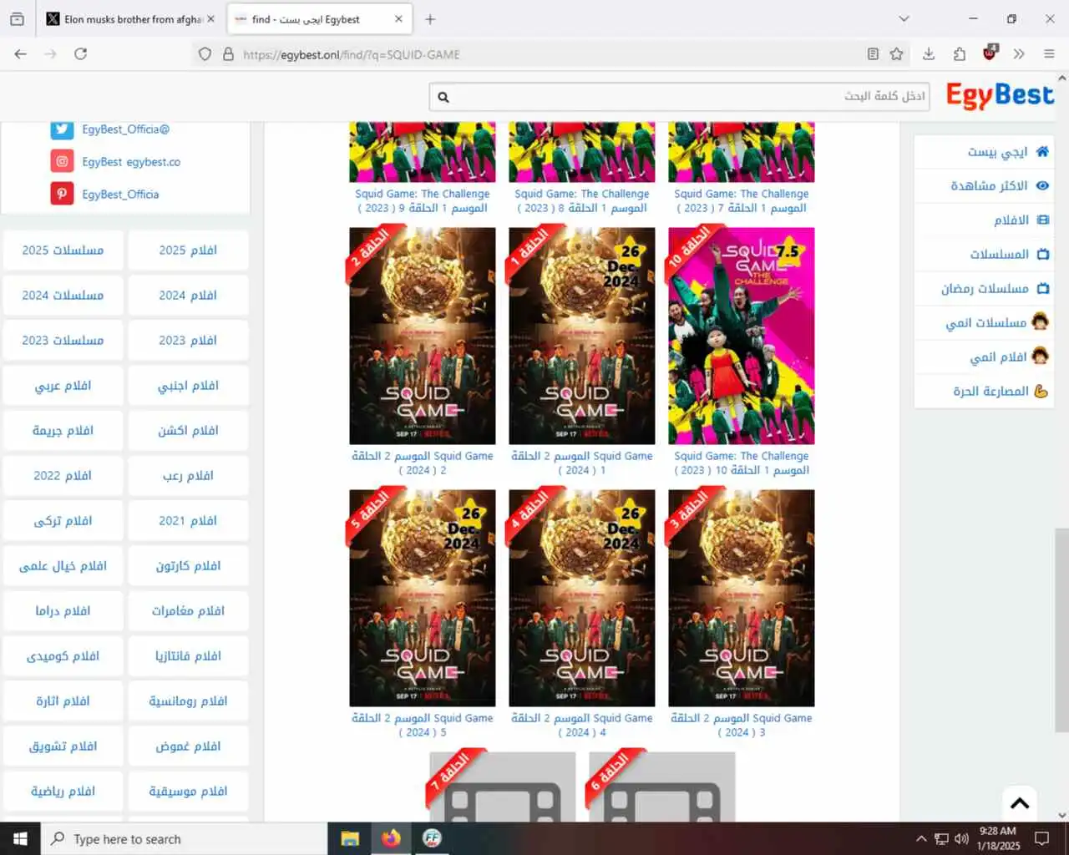Image resolution: width=1069 pixels, height=855 pixels.
Task: Open episode 7 placeholder thumbnail
Action: (x=503, y=787)
